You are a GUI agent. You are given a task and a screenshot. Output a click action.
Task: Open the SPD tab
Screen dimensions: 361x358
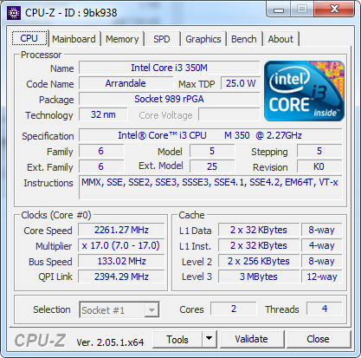point(162,39)
